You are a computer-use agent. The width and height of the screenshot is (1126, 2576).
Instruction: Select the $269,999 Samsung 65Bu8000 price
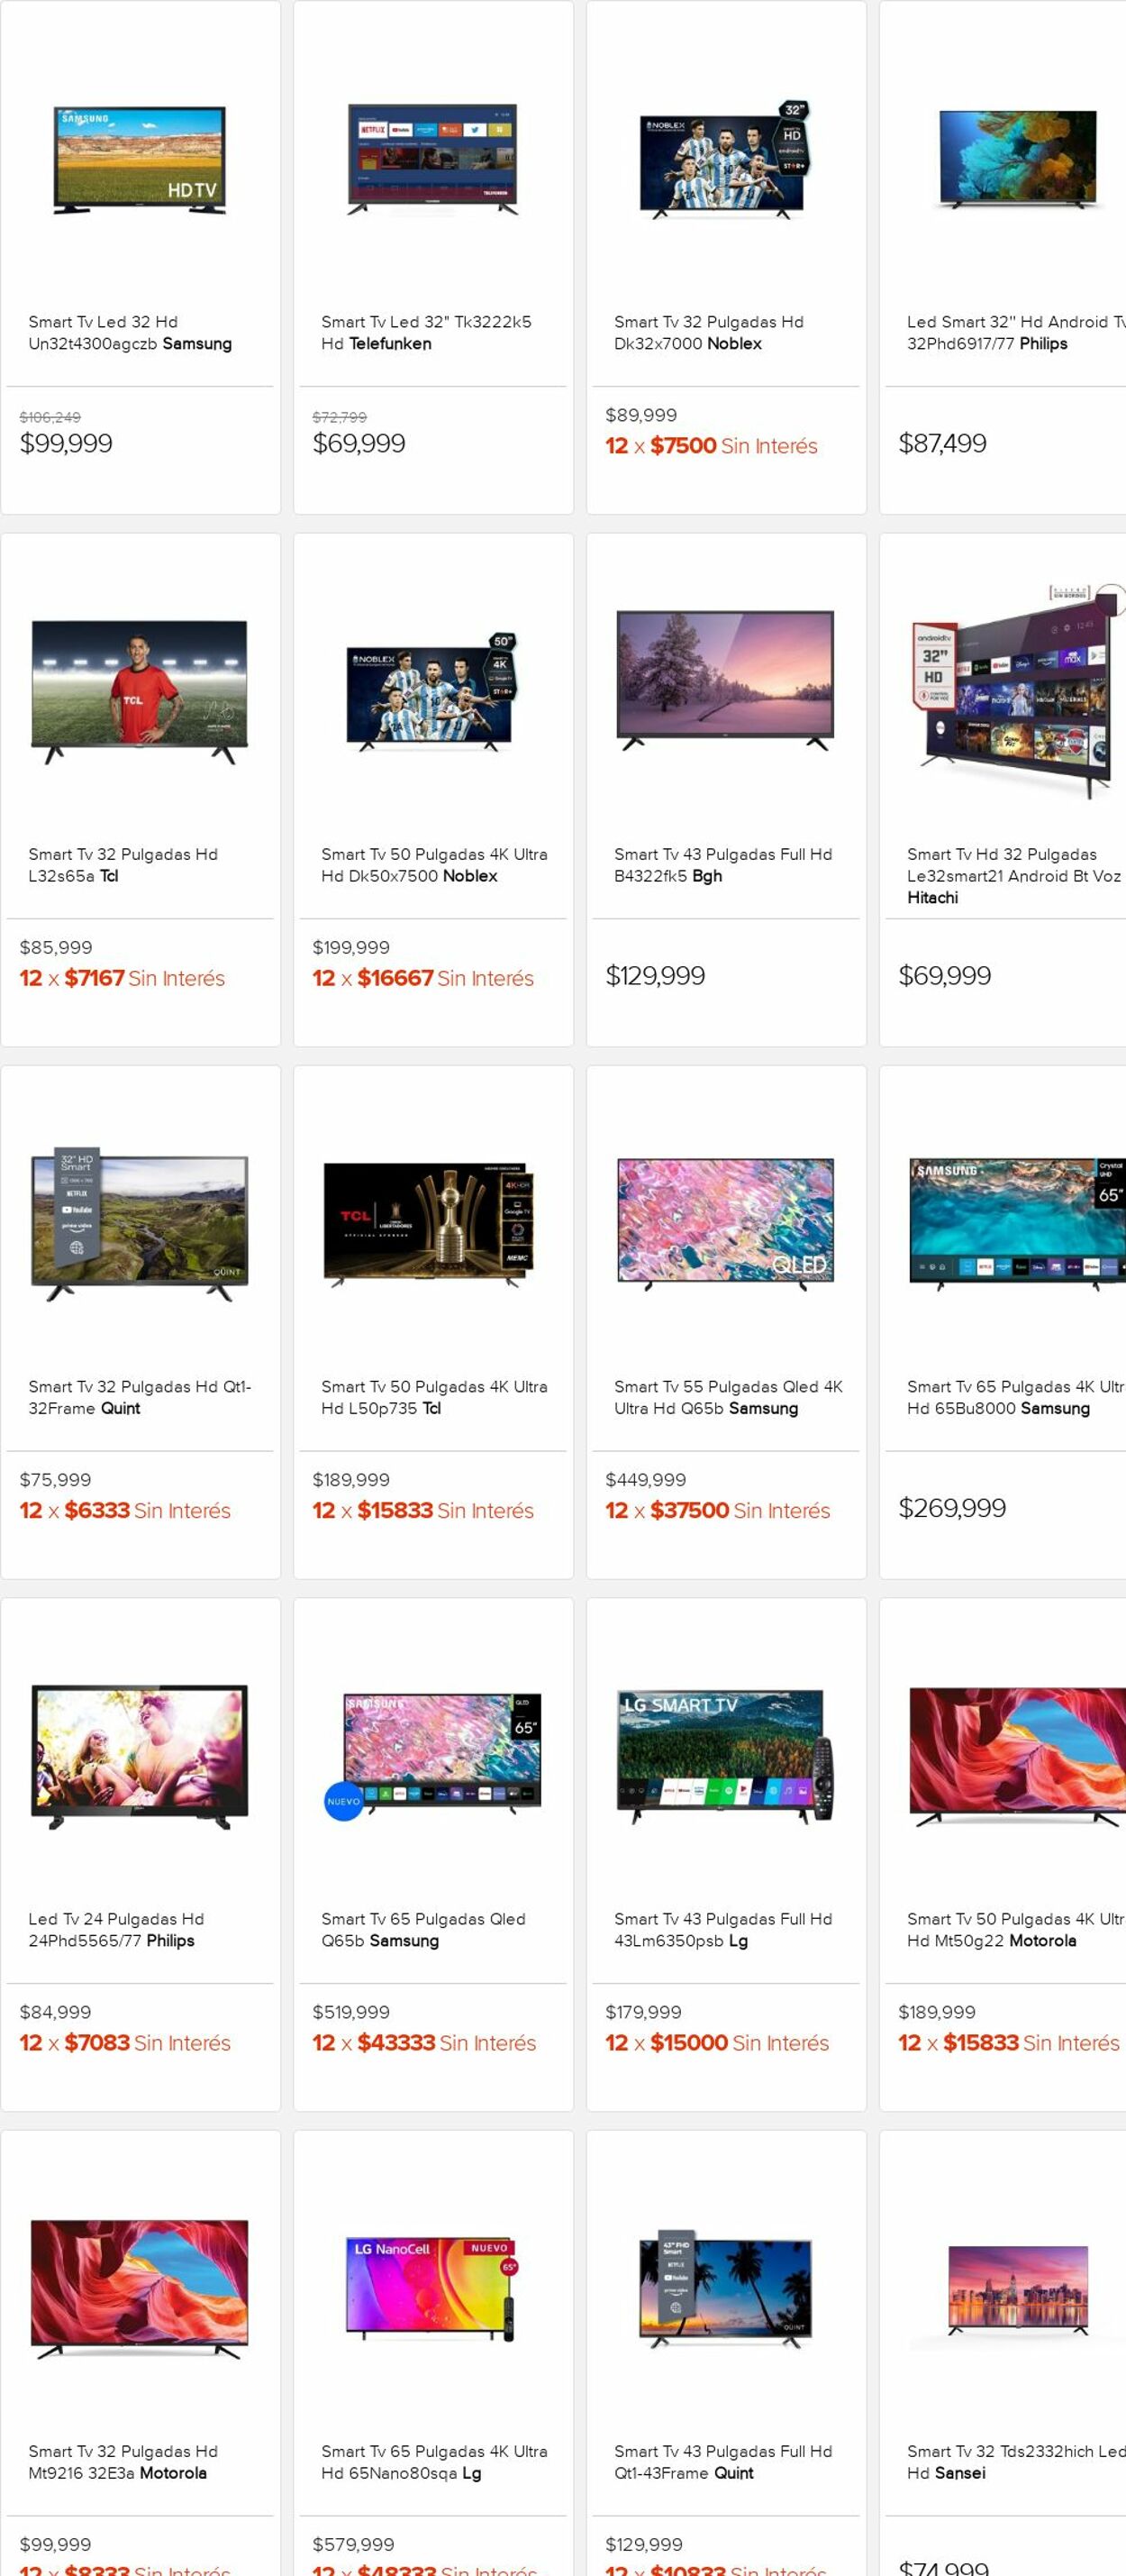point(952,1507)
